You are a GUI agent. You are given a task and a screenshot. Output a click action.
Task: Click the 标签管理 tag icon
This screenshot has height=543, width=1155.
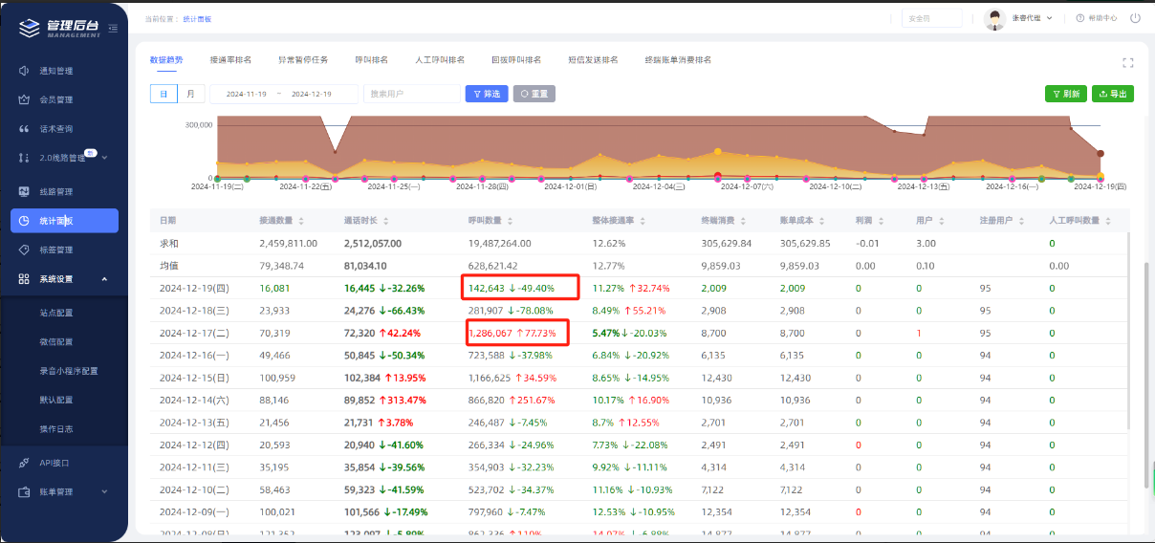click(x=25, y=250)
